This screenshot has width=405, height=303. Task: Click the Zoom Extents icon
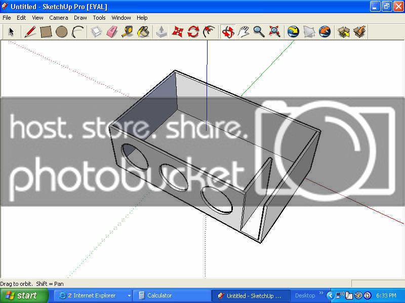(x=274, y=32)
